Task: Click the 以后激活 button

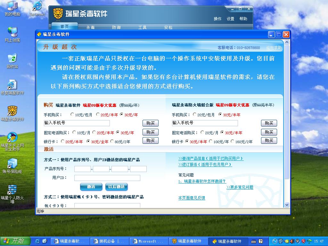Action: [x=117, y=187]
